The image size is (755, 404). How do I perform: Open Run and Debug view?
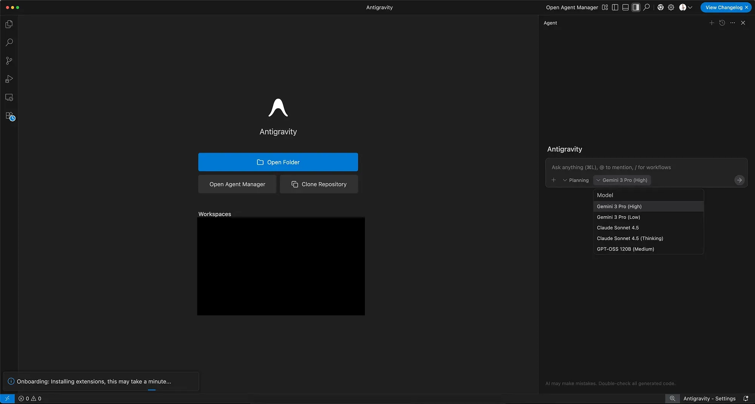point(9,79)
